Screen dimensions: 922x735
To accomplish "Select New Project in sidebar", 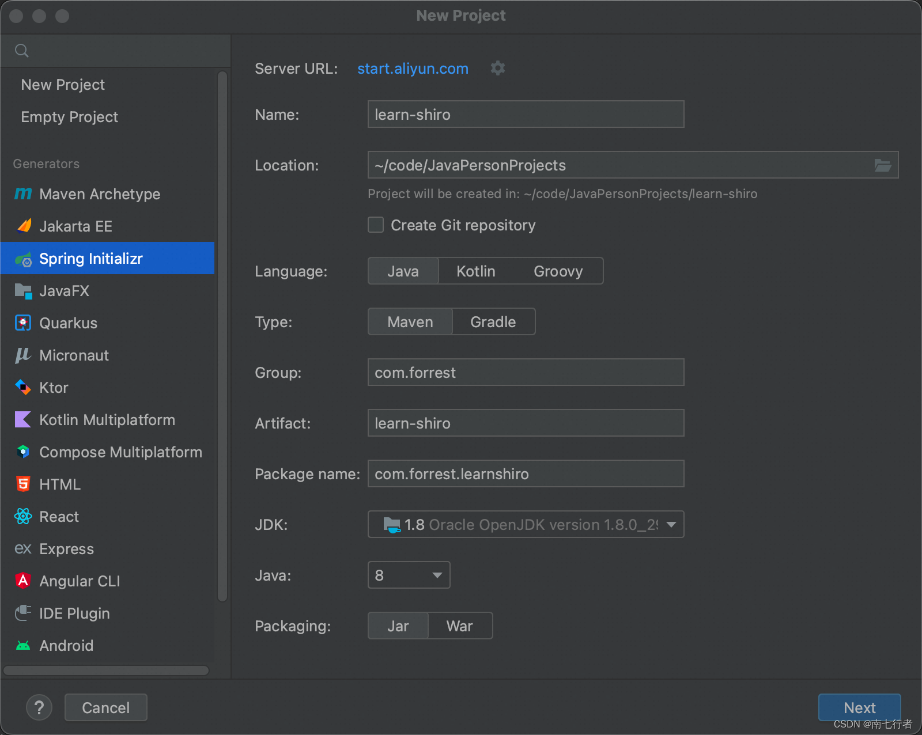I will [108, 85].
